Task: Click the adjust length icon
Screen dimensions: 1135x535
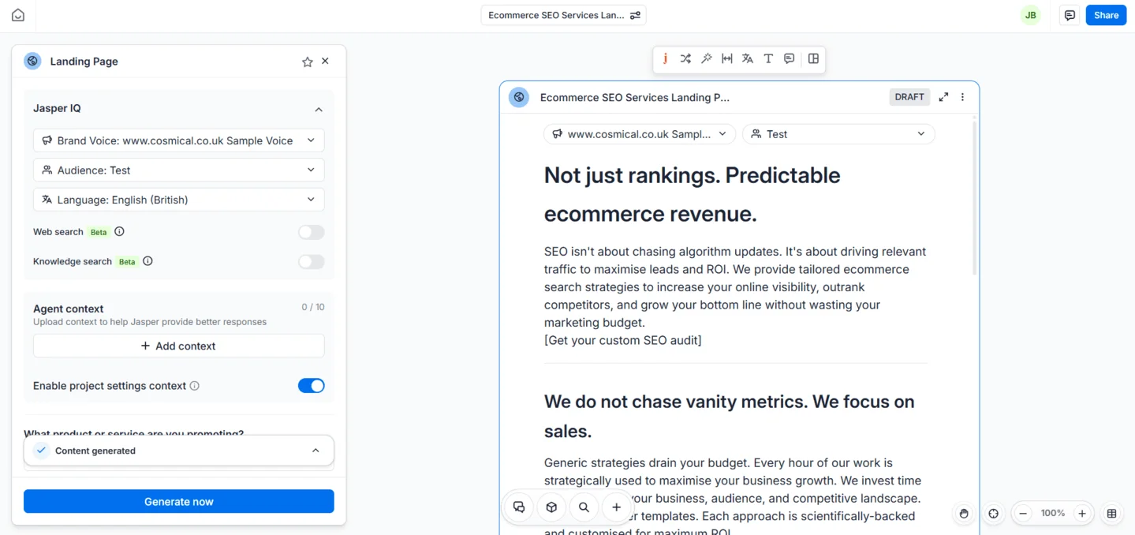Action: click(726, 58)
